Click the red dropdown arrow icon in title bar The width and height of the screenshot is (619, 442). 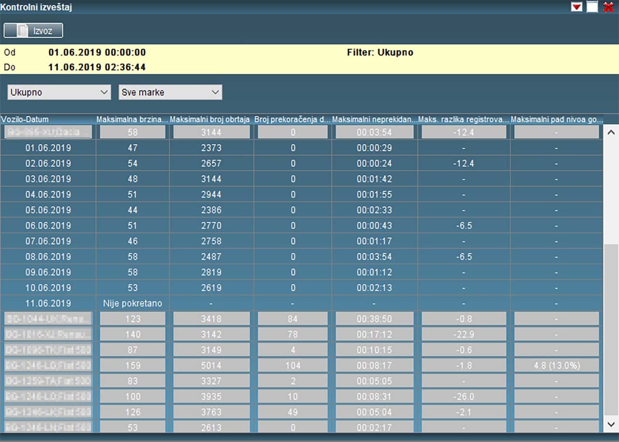(576, 7)
